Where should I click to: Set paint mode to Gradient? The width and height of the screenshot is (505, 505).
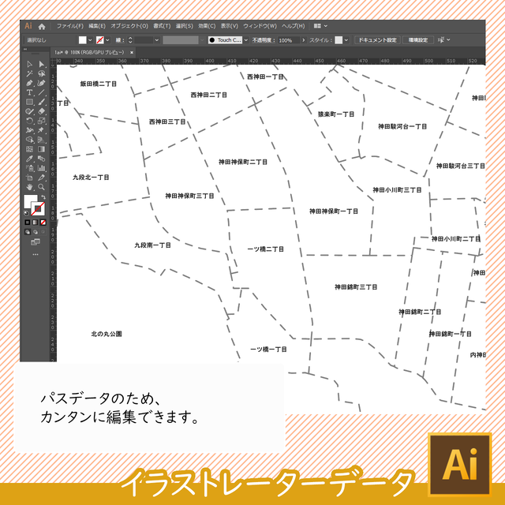click(x=35, y=223)
